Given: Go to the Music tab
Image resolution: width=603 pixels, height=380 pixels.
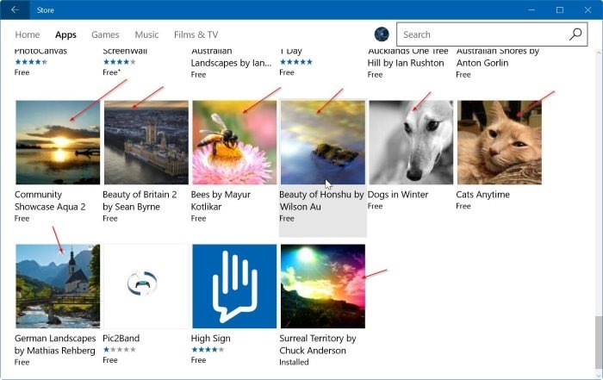Looking at the screenshot, I should coord(146,34).
